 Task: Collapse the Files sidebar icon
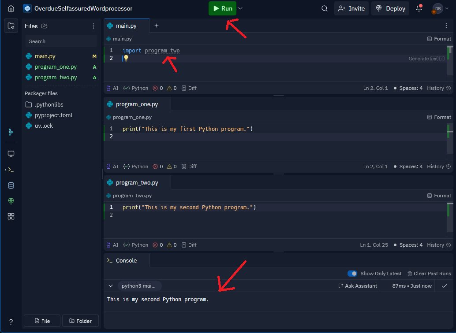(x=11, y=26)
